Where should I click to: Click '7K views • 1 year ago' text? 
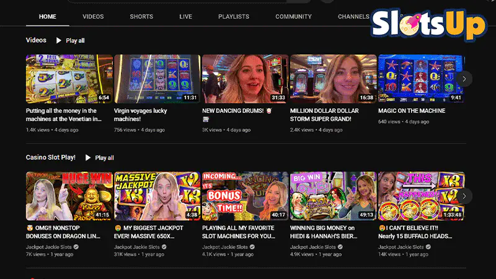tap(50, 254)
